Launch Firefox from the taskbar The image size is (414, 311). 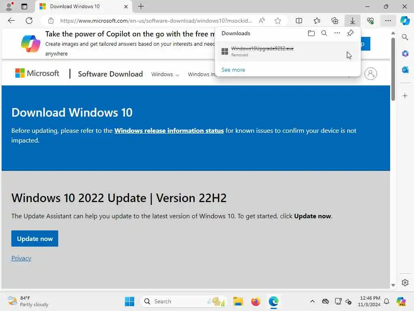tap(256, 301)
